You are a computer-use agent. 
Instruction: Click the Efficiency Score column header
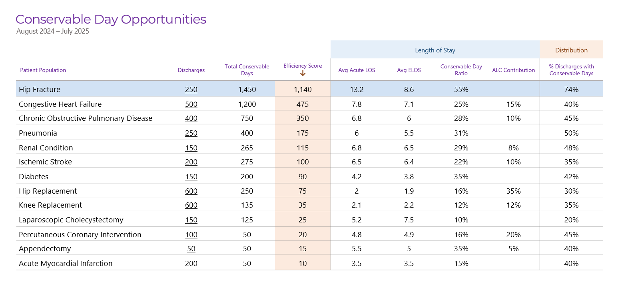(x=303, y=66)
